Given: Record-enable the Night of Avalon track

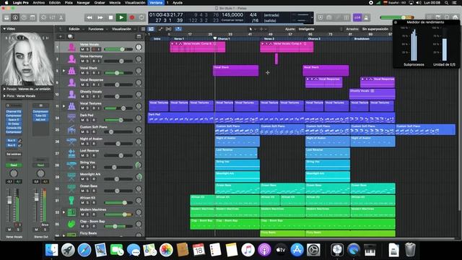Looking at the screenshot, I should [93, 144].
